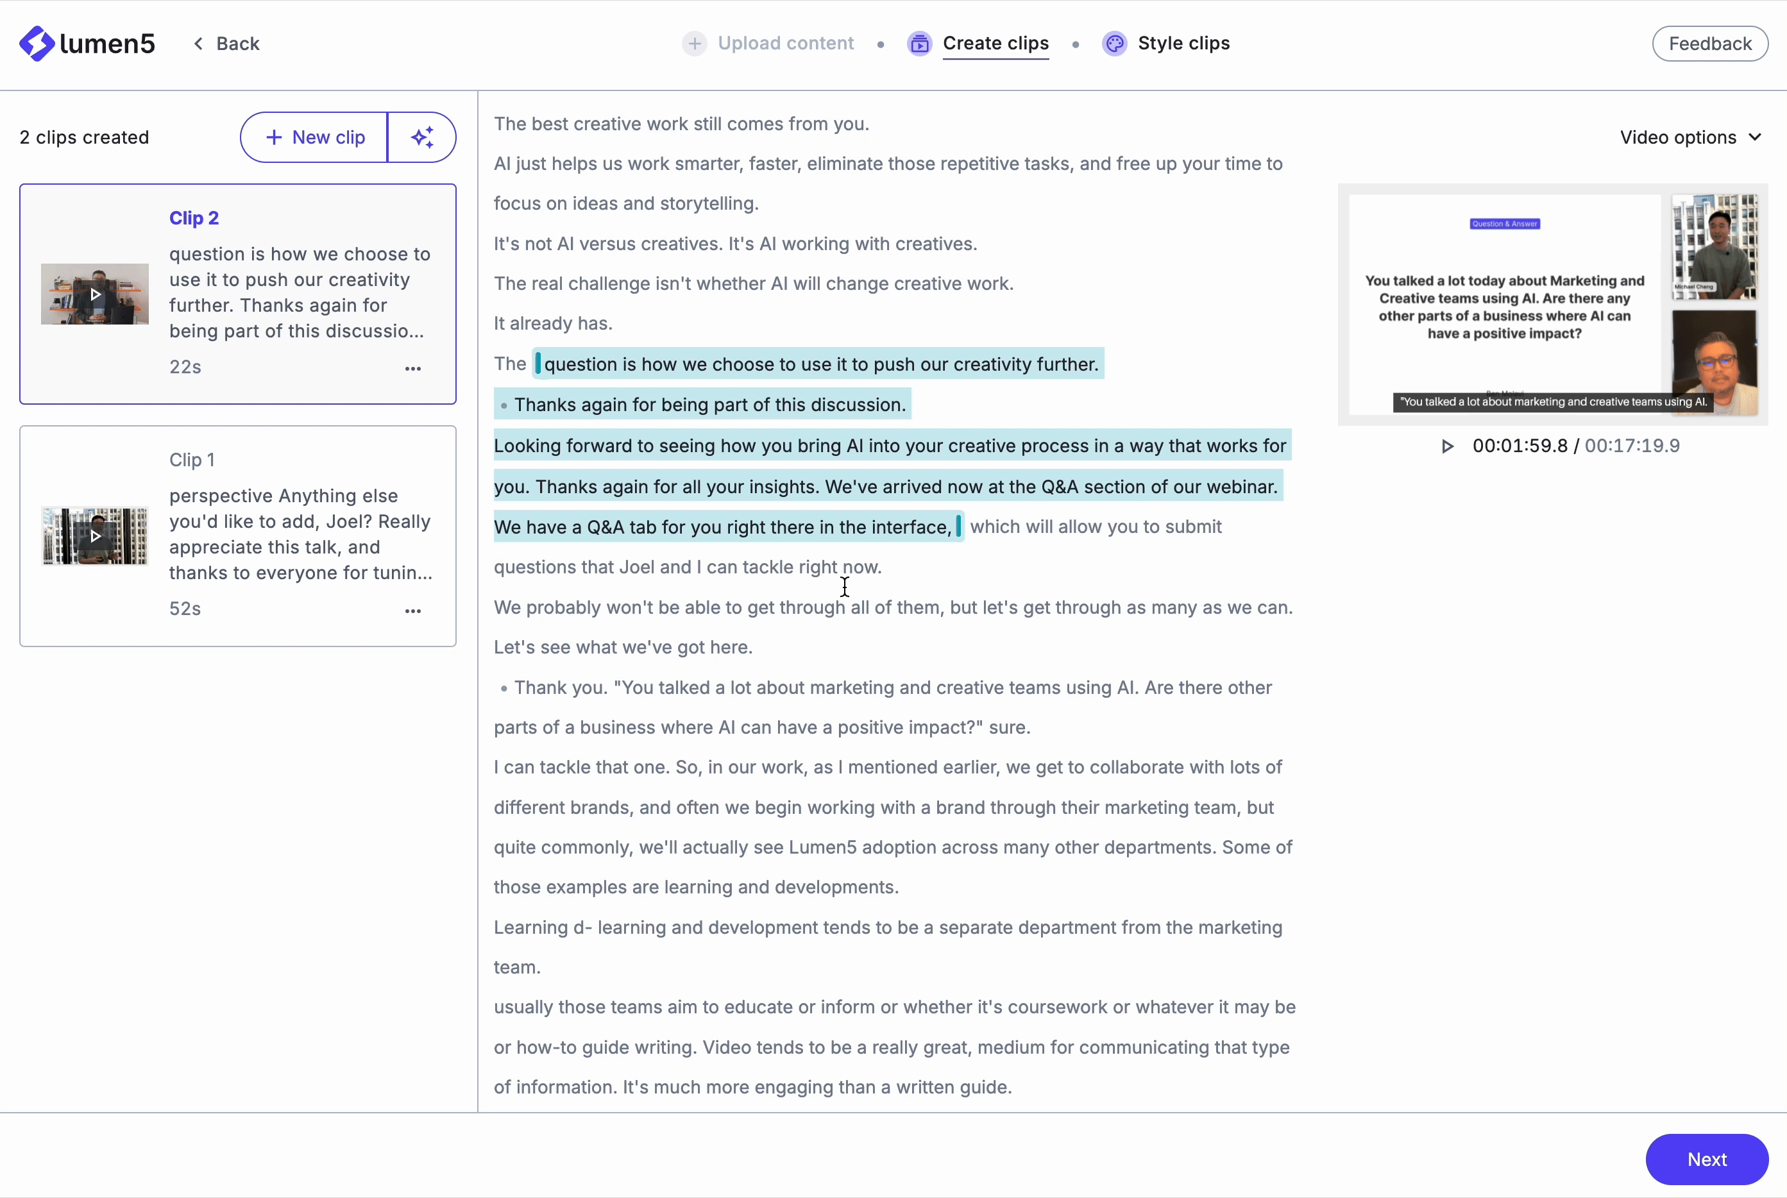Viewport: 1787px width, 1198px height.
Task: Click the Create clips step icon
Action: [919, 44]
